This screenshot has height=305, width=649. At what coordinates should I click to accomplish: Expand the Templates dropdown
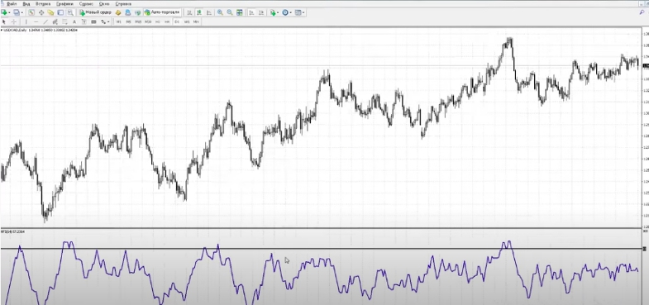303,13
